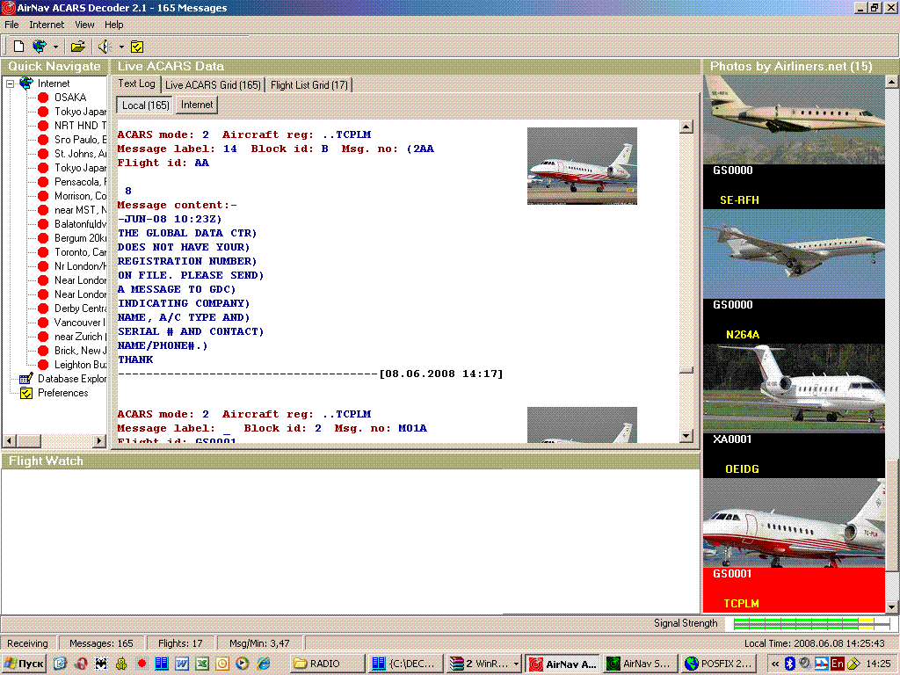This screenshot has height=675, width=900.
Task: Click the TCPLM photo in the photos panel
Action: 794,523
